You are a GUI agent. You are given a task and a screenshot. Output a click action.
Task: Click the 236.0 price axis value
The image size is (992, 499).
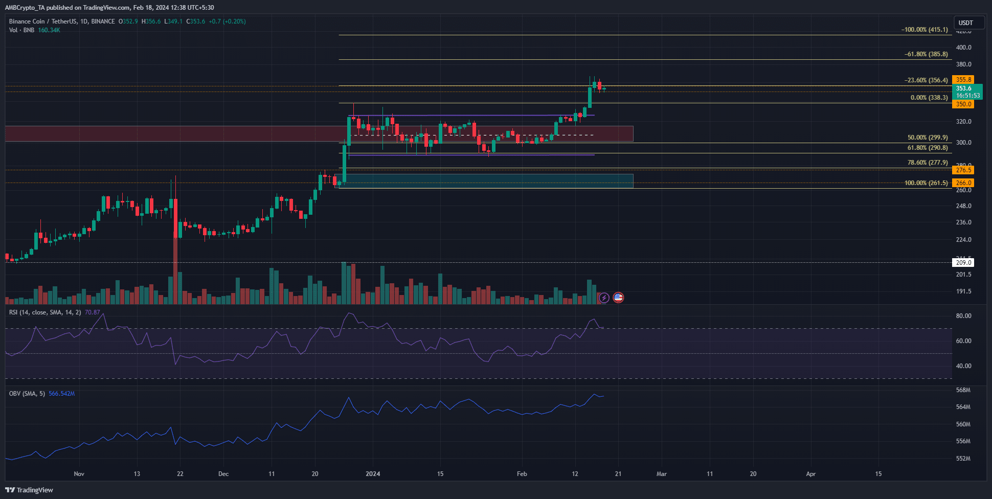964,222
